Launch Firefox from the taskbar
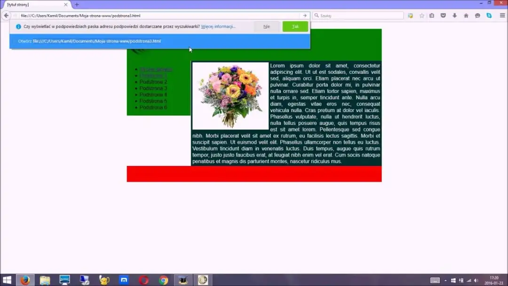 (25, 280)
